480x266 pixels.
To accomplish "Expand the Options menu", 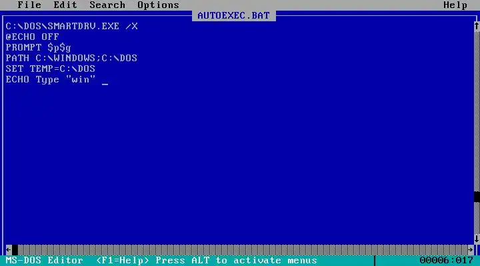I will click(x=158, y=5).
